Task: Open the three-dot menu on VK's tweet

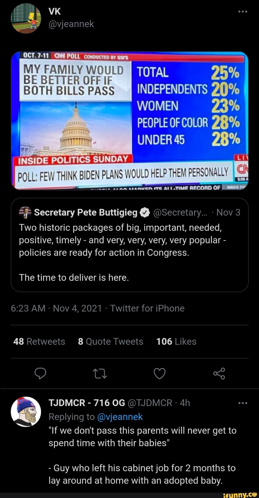Action: coord(243,11)
